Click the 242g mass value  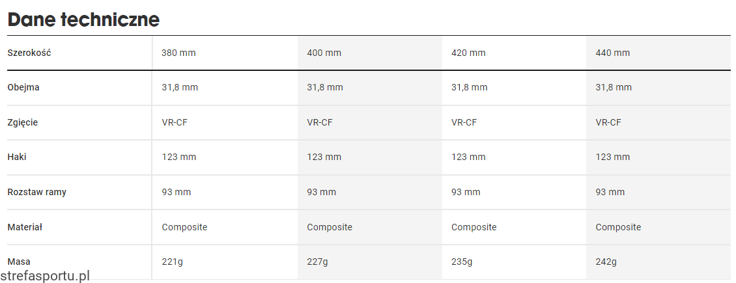click(x=606, y=262)
